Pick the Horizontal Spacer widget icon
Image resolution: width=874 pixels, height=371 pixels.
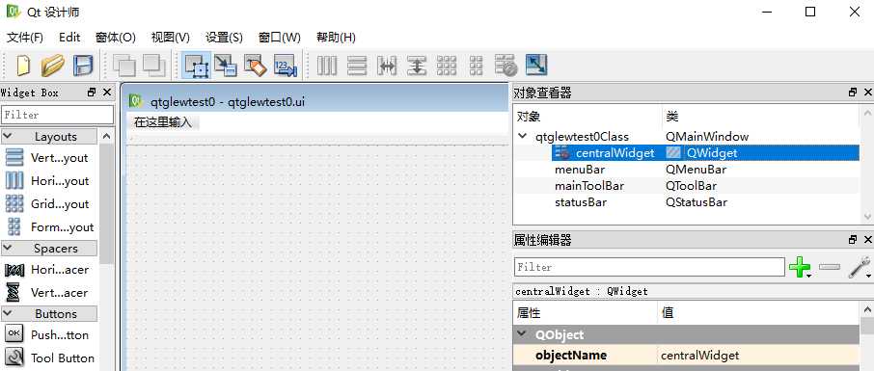click(x=14, y=270)
